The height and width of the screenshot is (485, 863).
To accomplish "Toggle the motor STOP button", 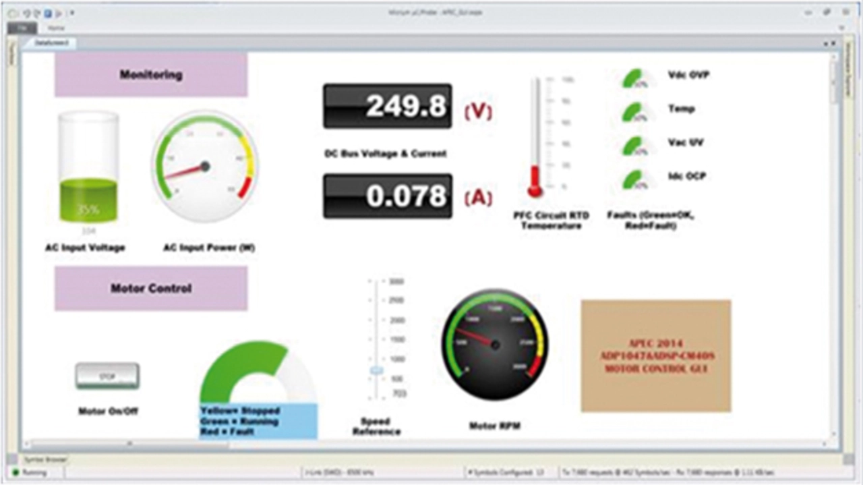I will [107, 376].
